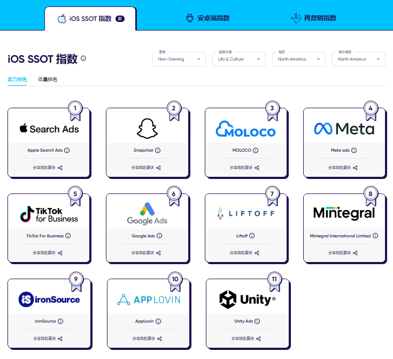Click info icon beside Meta ads

click(354, 150)
